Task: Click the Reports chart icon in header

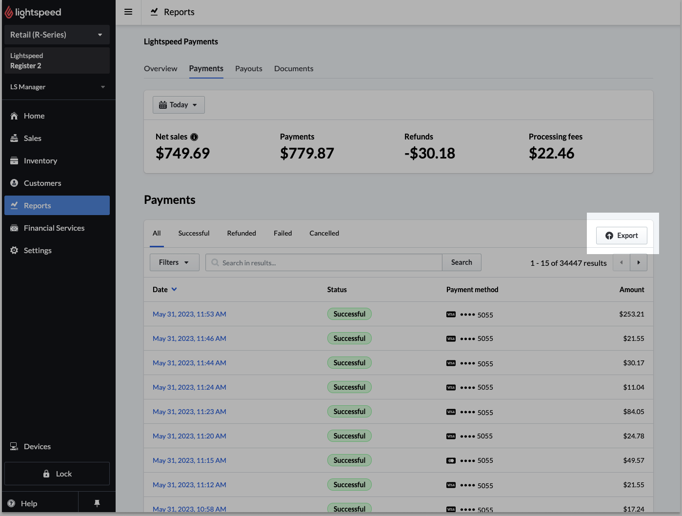Action: 154,12
